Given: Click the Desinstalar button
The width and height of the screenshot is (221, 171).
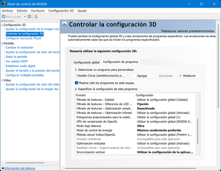Looking at the screenshot, I should (x=166, y=76).
